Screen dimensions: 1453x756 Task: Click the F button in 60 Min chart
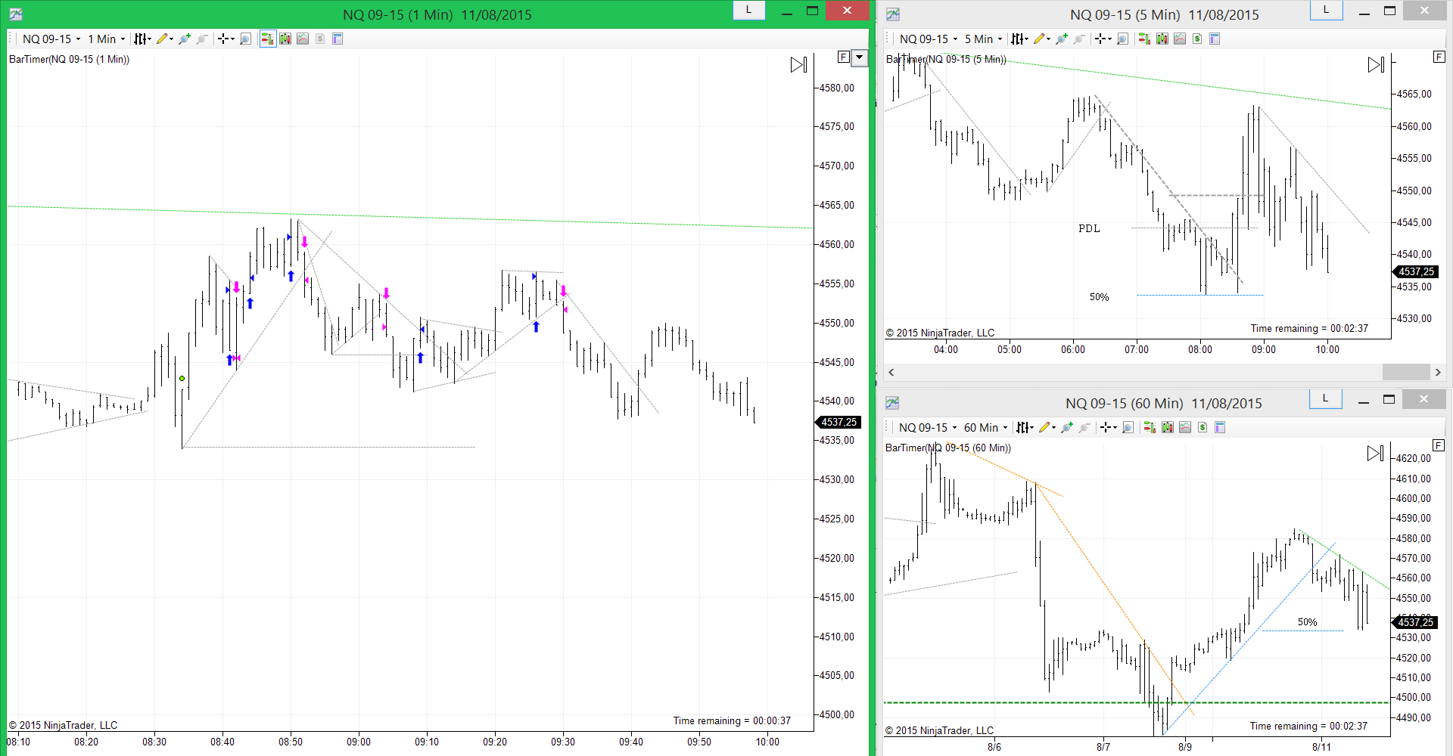pyautogui.click(x=1439, y=445)
